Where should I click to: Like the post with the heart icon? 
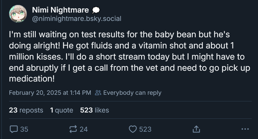coord(133,129)
